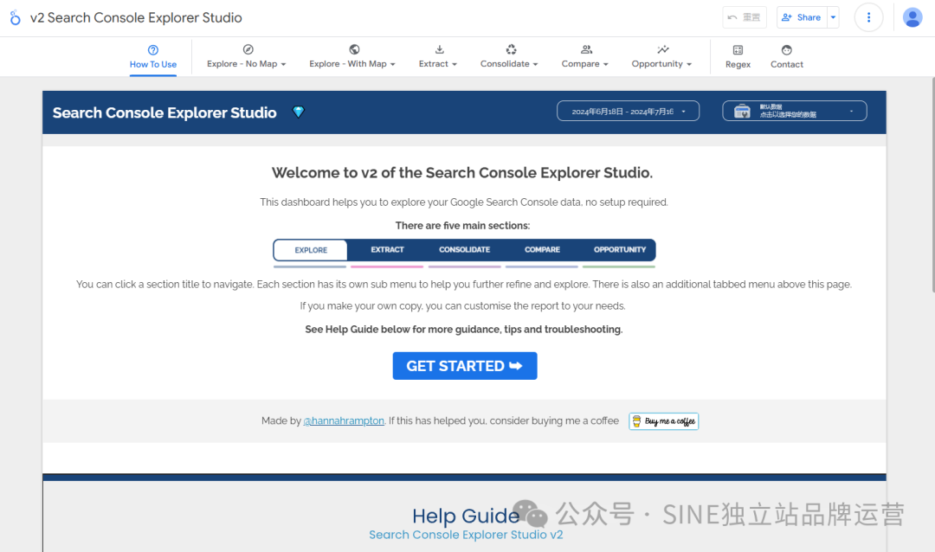Expand the Opportunity dropdown menu
The image size is (935, 552).
[x=661, y=64]
